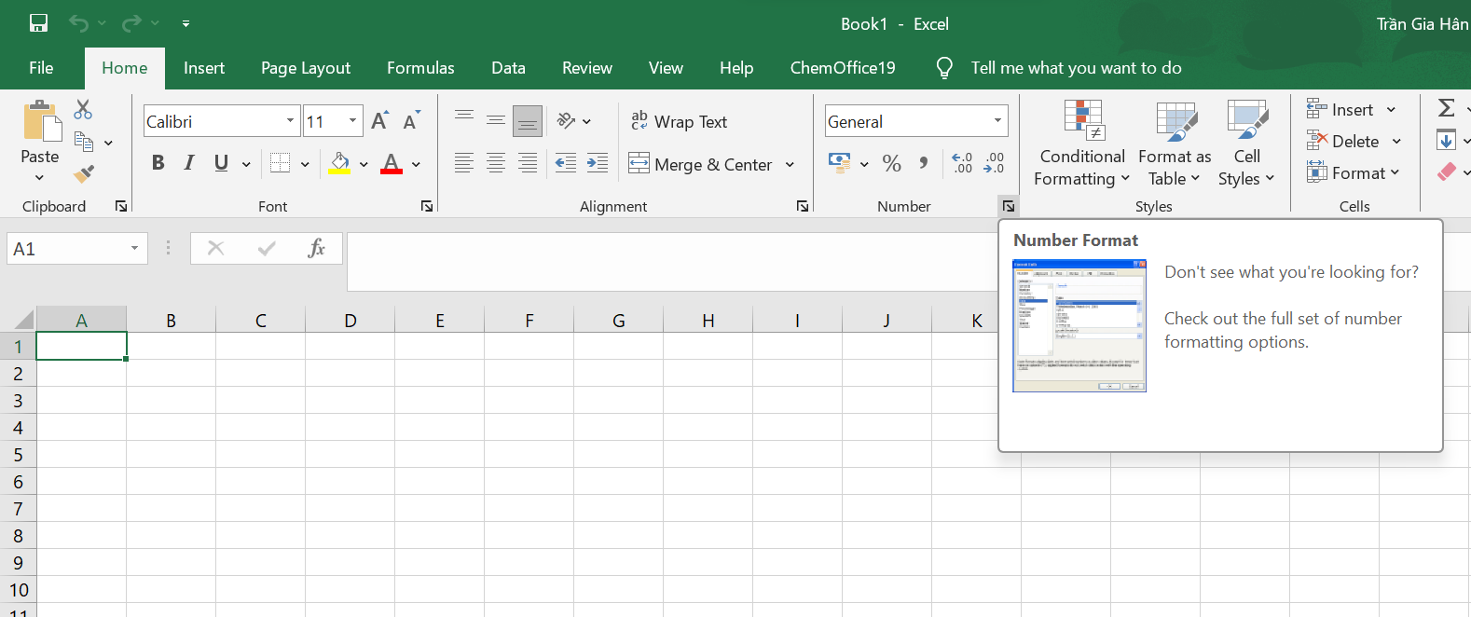Redo the last undone action

[132, 23]
